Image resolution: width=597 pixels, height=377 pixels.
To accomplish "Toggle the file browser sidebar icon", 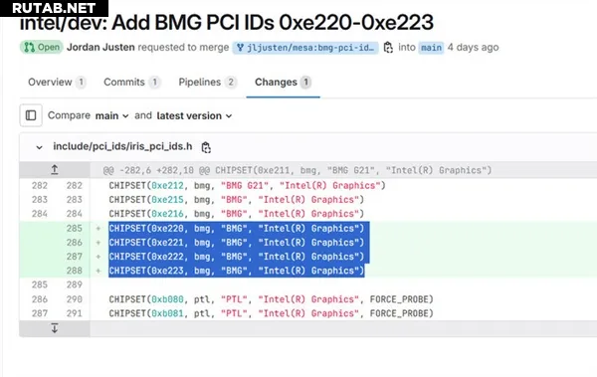I will pos(31,115).
